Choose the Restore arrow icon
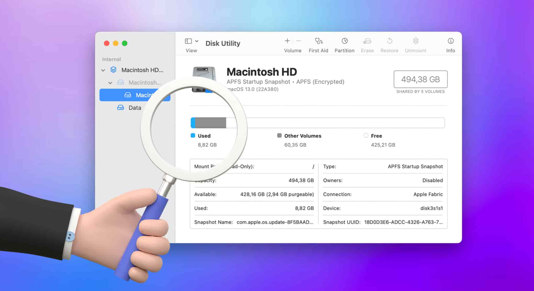The width and height of the screenshot is (534, 291). coord(390,41)
